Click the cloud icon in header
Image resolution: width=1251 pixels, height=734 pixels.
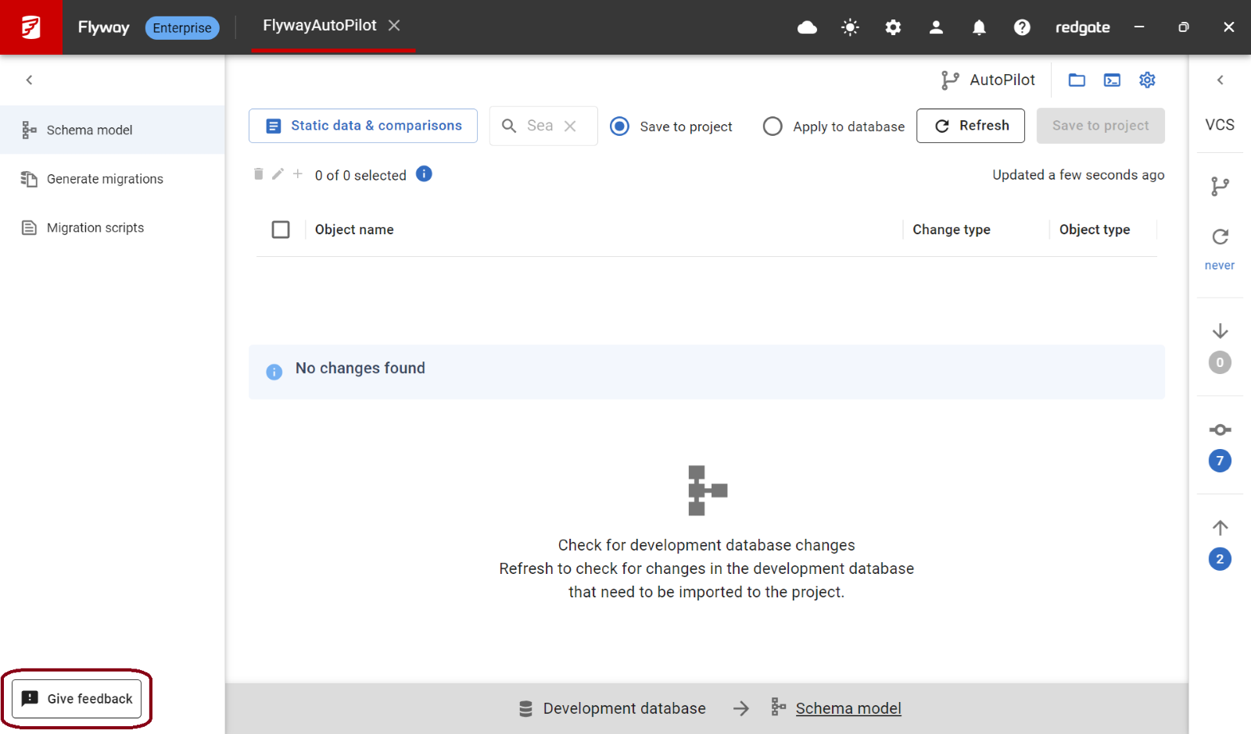pyautogui.click(x=807, y=27)
